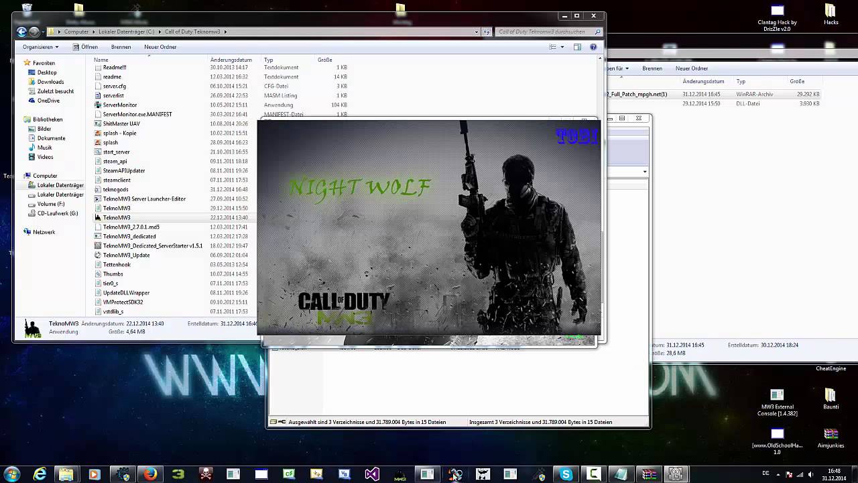This screenshot has width=858, height=483.
Task: Open Clantag Hack by DrizZle desktop shortcut
Action: [x=777, y=18]
